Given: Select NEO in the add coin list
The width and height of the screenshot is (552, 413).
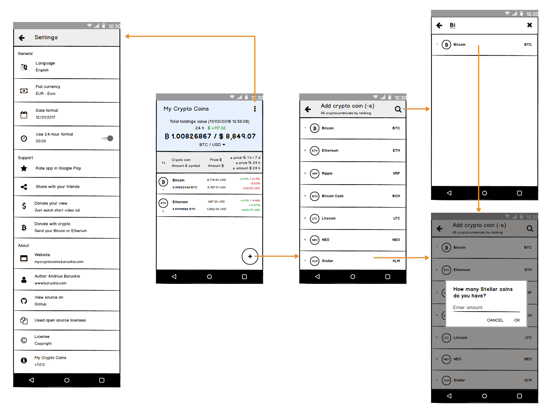Looking at the screenshot, I should pyautogui.click(x=353, y=240).
